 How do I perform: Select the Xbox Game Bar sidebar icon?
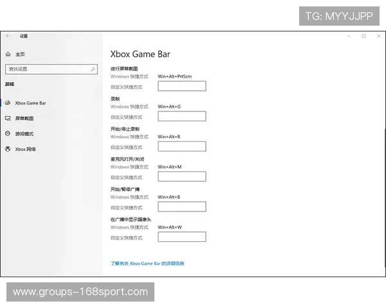[x=8, y=103]
